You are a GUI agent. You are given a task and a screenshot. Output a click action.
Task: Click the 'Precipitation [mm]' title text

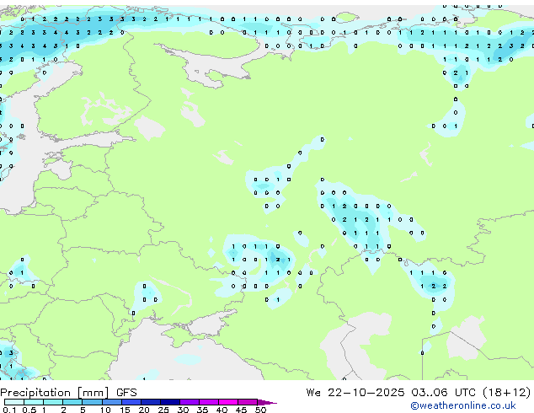(x=55, y=393)
